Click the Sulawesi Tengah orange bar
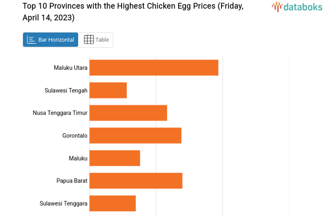This screenshot has height=216, width=327. click(x=108, y=90)
